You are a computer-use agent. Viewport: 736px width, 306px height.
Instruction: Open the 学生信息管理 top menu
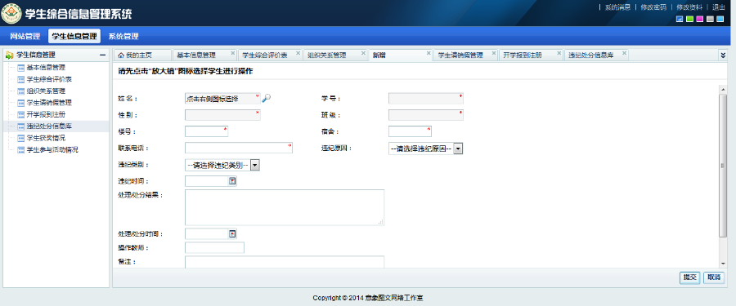click(x=74, y=36)
